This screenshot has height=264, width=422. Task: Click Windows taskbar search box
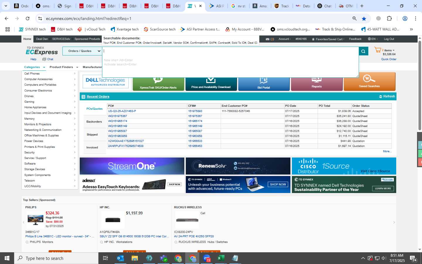click(x=56, y=258)
